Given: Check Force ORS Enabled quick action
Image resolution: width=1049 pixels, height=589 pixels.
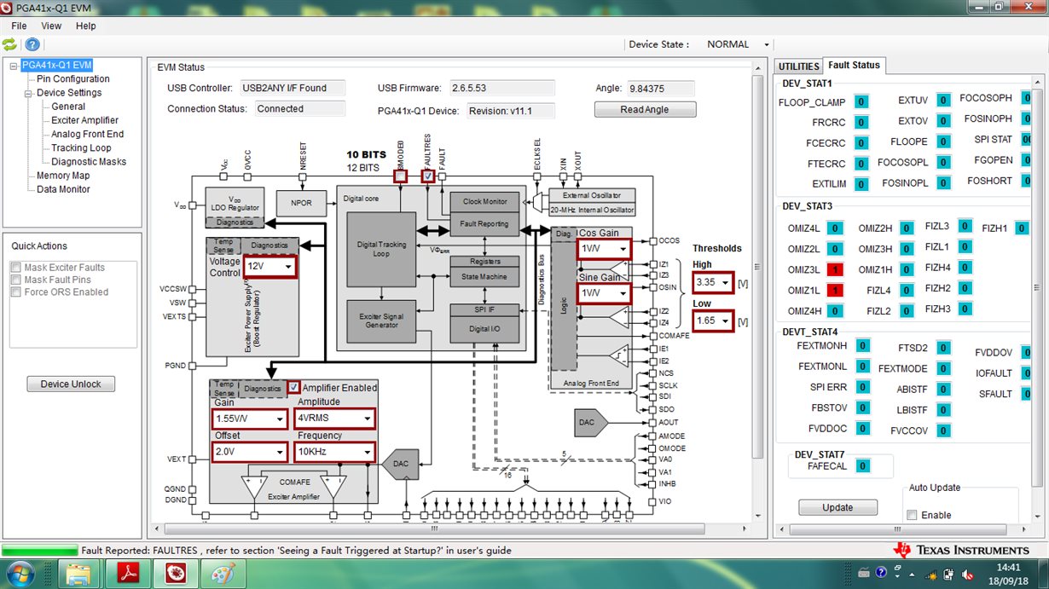Looking at the screenshot, I should pyautogui.click(x=15, y=292).
